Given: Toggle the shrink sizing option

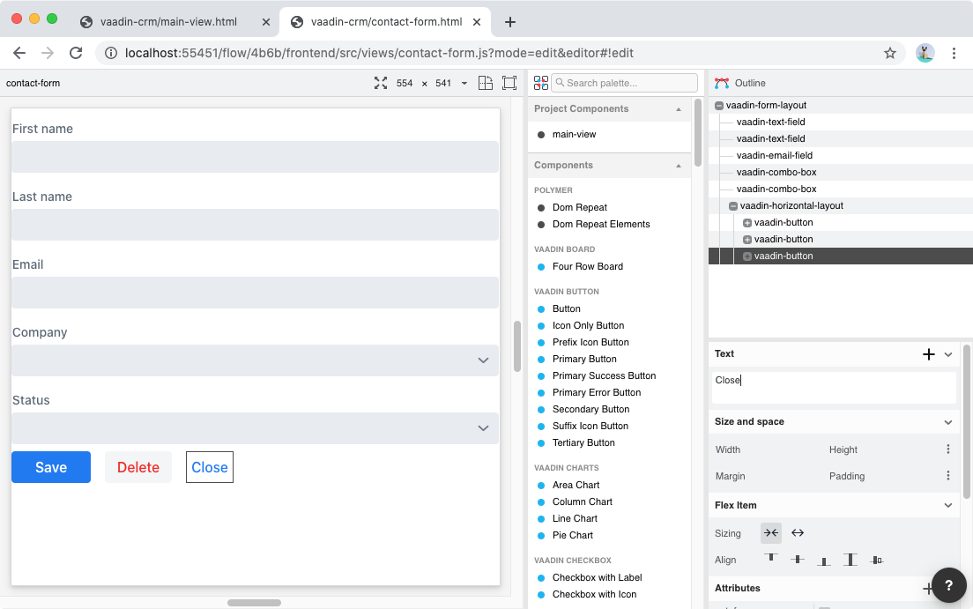Looking at the screenshot, I should (771, 533).
